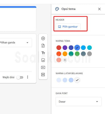Image resolution: width=105 pixels, height=114 pixels.
Task: Select the teal theme color
Action: 71,54
